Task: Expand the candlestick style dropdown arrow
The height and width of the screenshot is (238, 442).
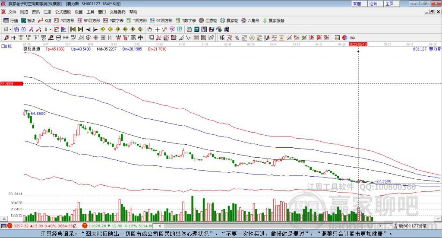Action: 51,29
